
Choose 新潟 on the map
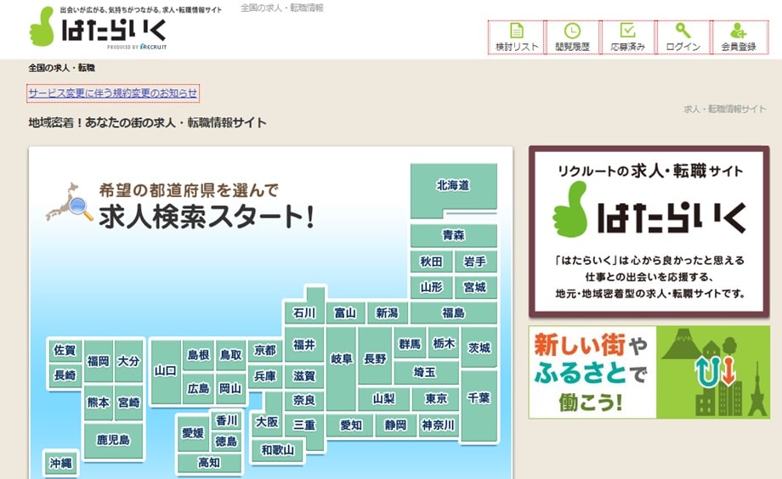pos(387,313)
